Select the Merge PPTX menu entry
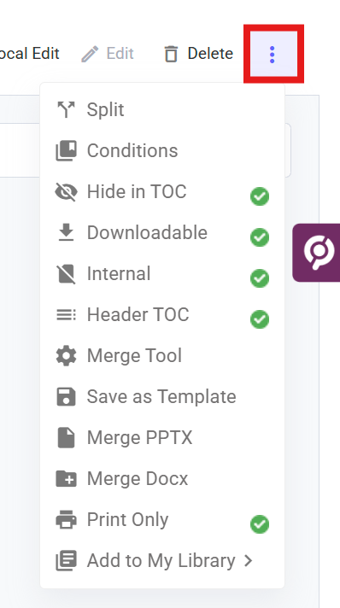Screen dimensions: 340x608 (162, 438)
